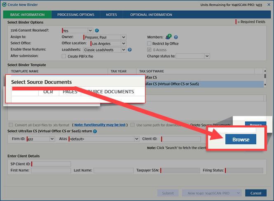
Task: Click the TAX YEAR column header
Action: pos(122,71)
